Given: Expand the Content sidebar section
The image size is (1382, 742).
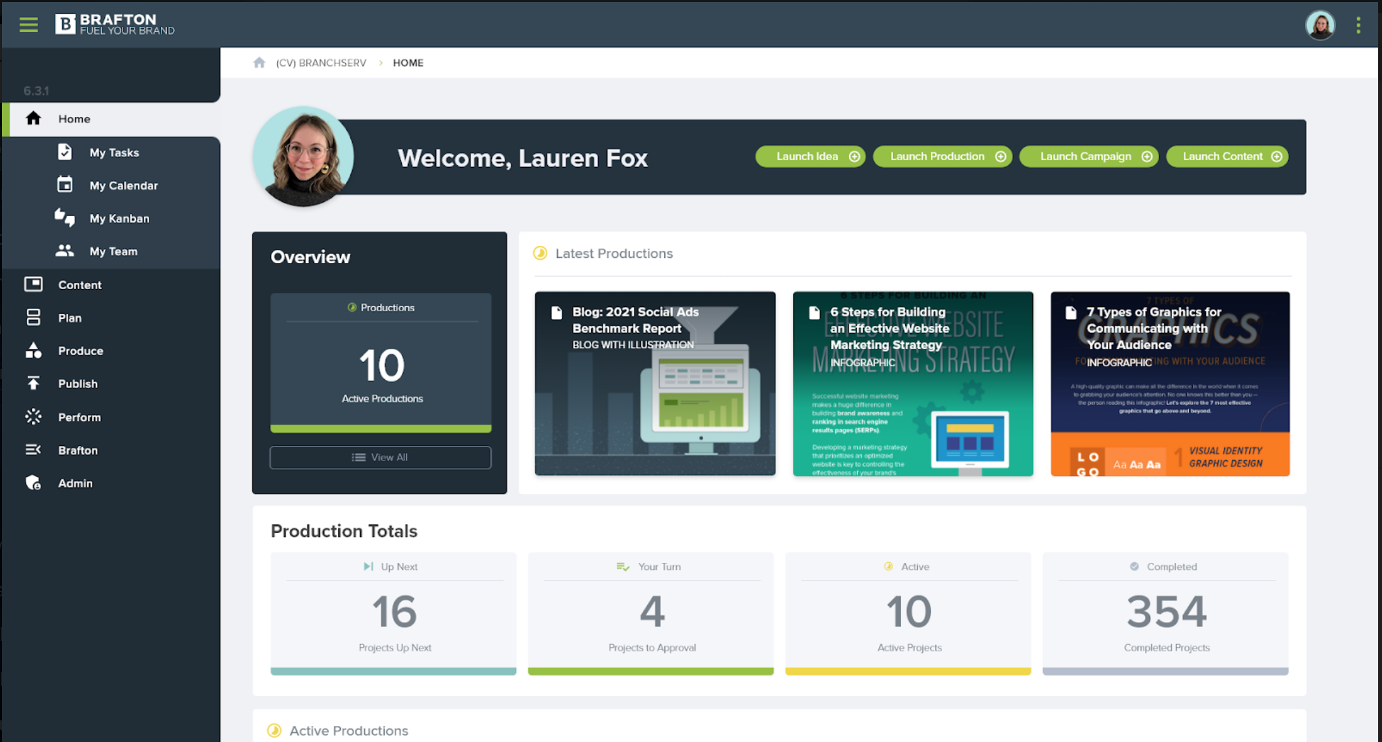Looking at the screenshot, I should (x=79, y=285).
